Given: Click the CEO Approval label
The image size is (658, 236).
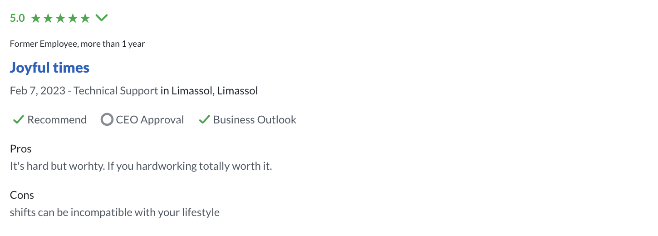Looking at the screenshot, I should click(x=150, y=120).
